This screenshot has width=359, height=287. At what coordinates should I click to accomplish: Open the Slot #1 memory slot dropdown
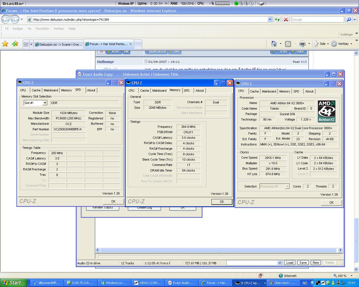point(45,103)
